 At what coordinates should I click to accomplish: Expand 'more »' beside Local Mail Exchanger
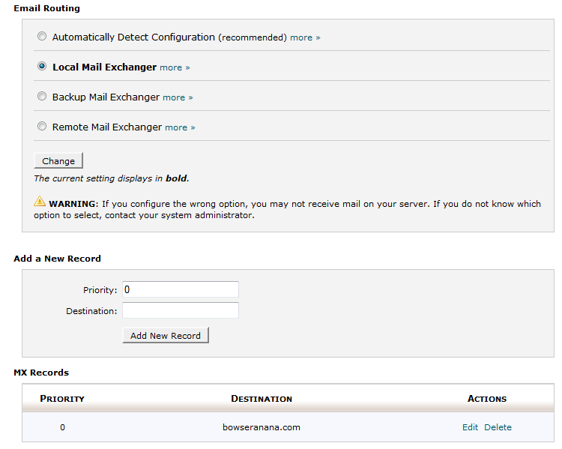point(175,67)
